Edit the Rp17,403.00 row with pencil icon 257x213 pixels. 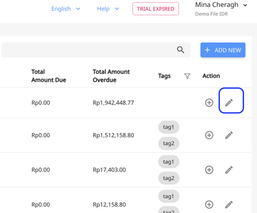[229, 170]
